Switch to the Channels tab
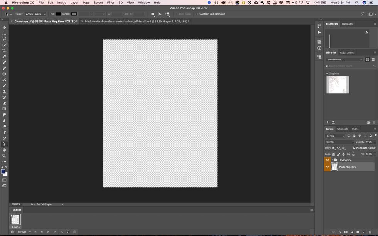The height and width of the screenshot is (236, 378). point(343,129)
